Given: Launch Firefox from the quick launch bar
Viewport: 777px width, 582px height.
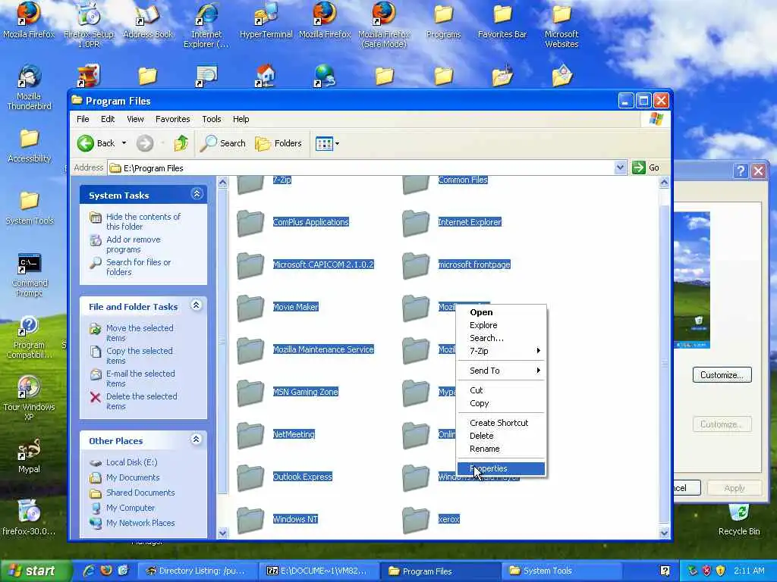Looking at the screenshot, I should tap(106, 571).
